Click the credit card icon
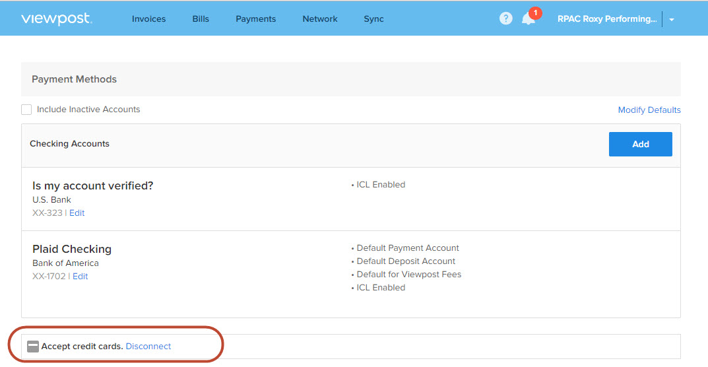The width and height of the screenshot is (708, 367). coord(33,347)
